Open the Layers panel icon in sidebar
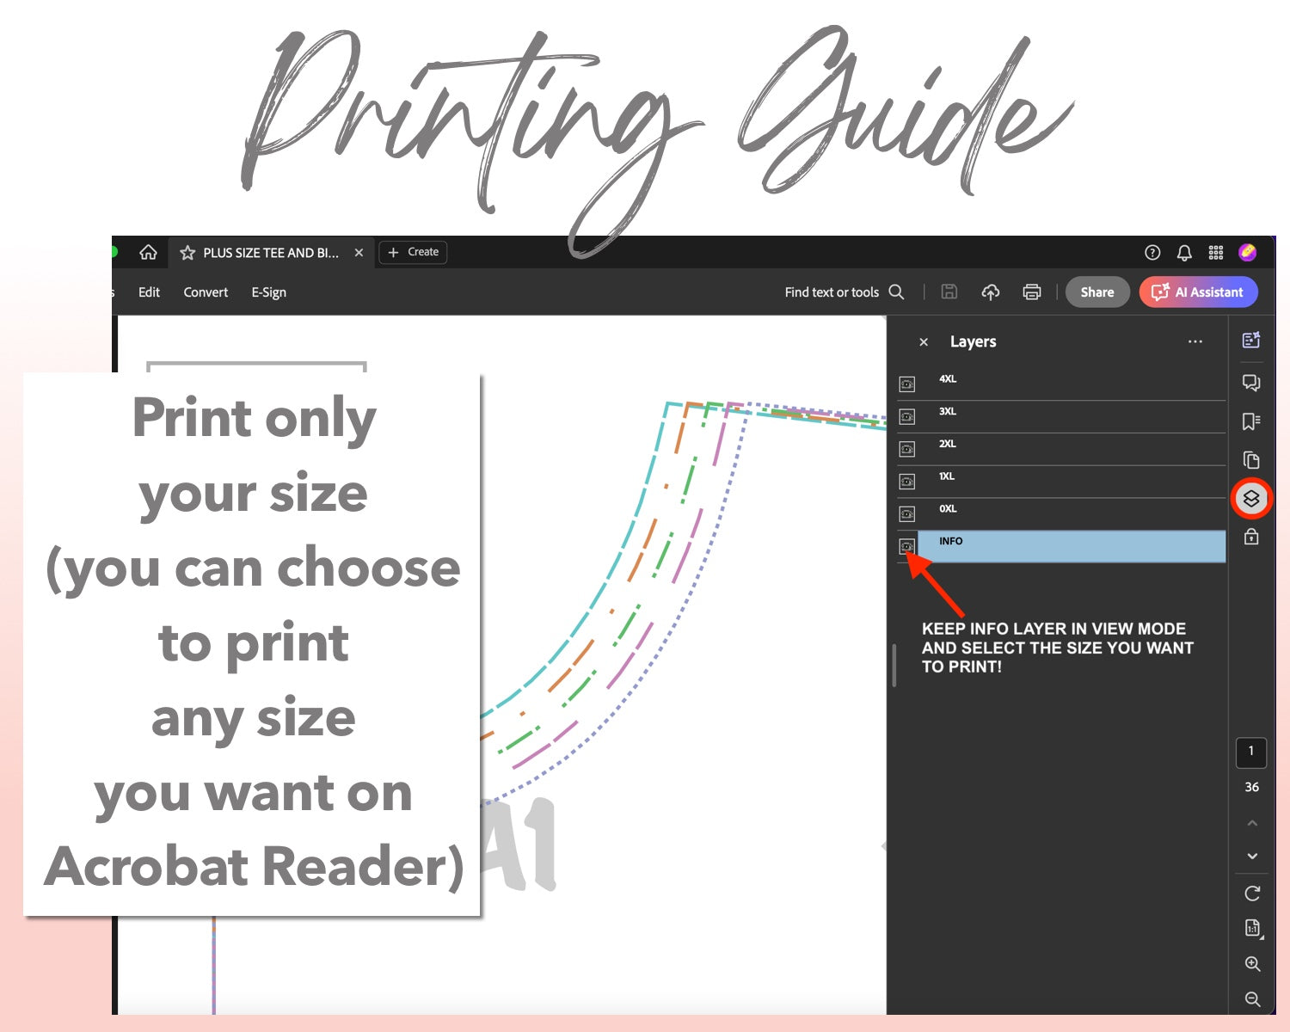 [1251, 499]
